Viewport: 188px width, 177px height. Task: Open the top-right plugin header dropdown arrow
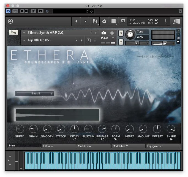pyautogui.click(x=180, y=11)
